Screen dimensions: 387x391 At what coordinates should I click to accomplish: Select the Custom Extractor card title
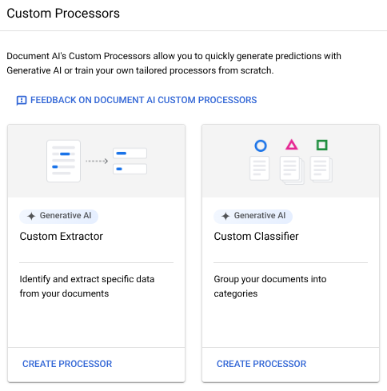[62, 236]
